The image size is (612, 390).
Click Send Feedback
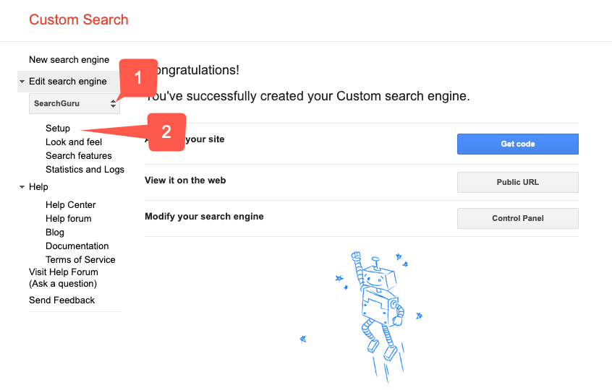[x=61, y=300]
